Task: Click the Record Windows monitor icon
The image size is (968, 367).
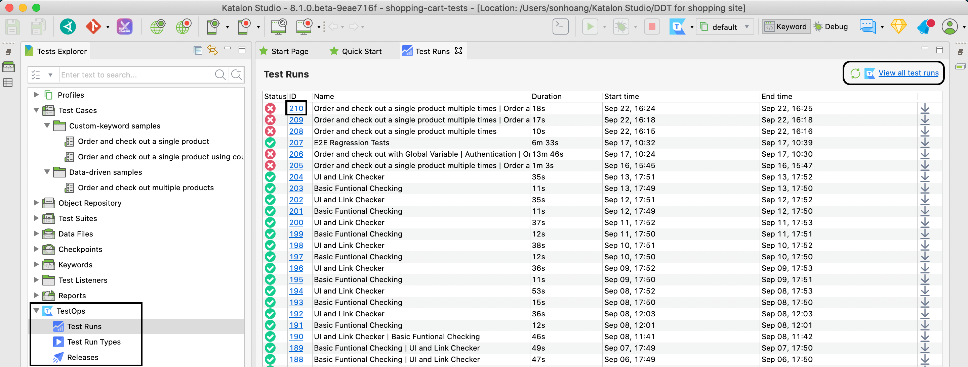Action: click(x=305, y=27)
